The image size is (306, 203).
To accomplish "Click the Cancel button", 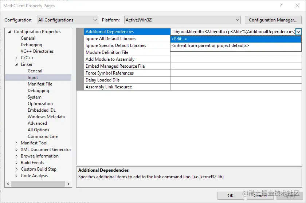I will [260, 196].
